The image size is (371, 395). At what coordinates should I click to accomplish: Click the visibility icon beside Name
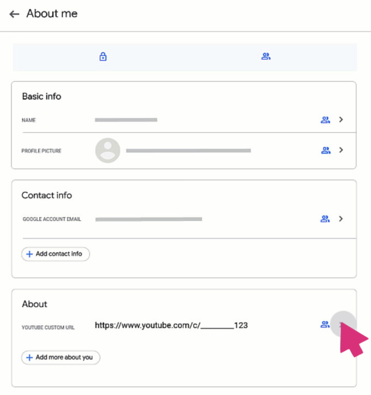325,119
